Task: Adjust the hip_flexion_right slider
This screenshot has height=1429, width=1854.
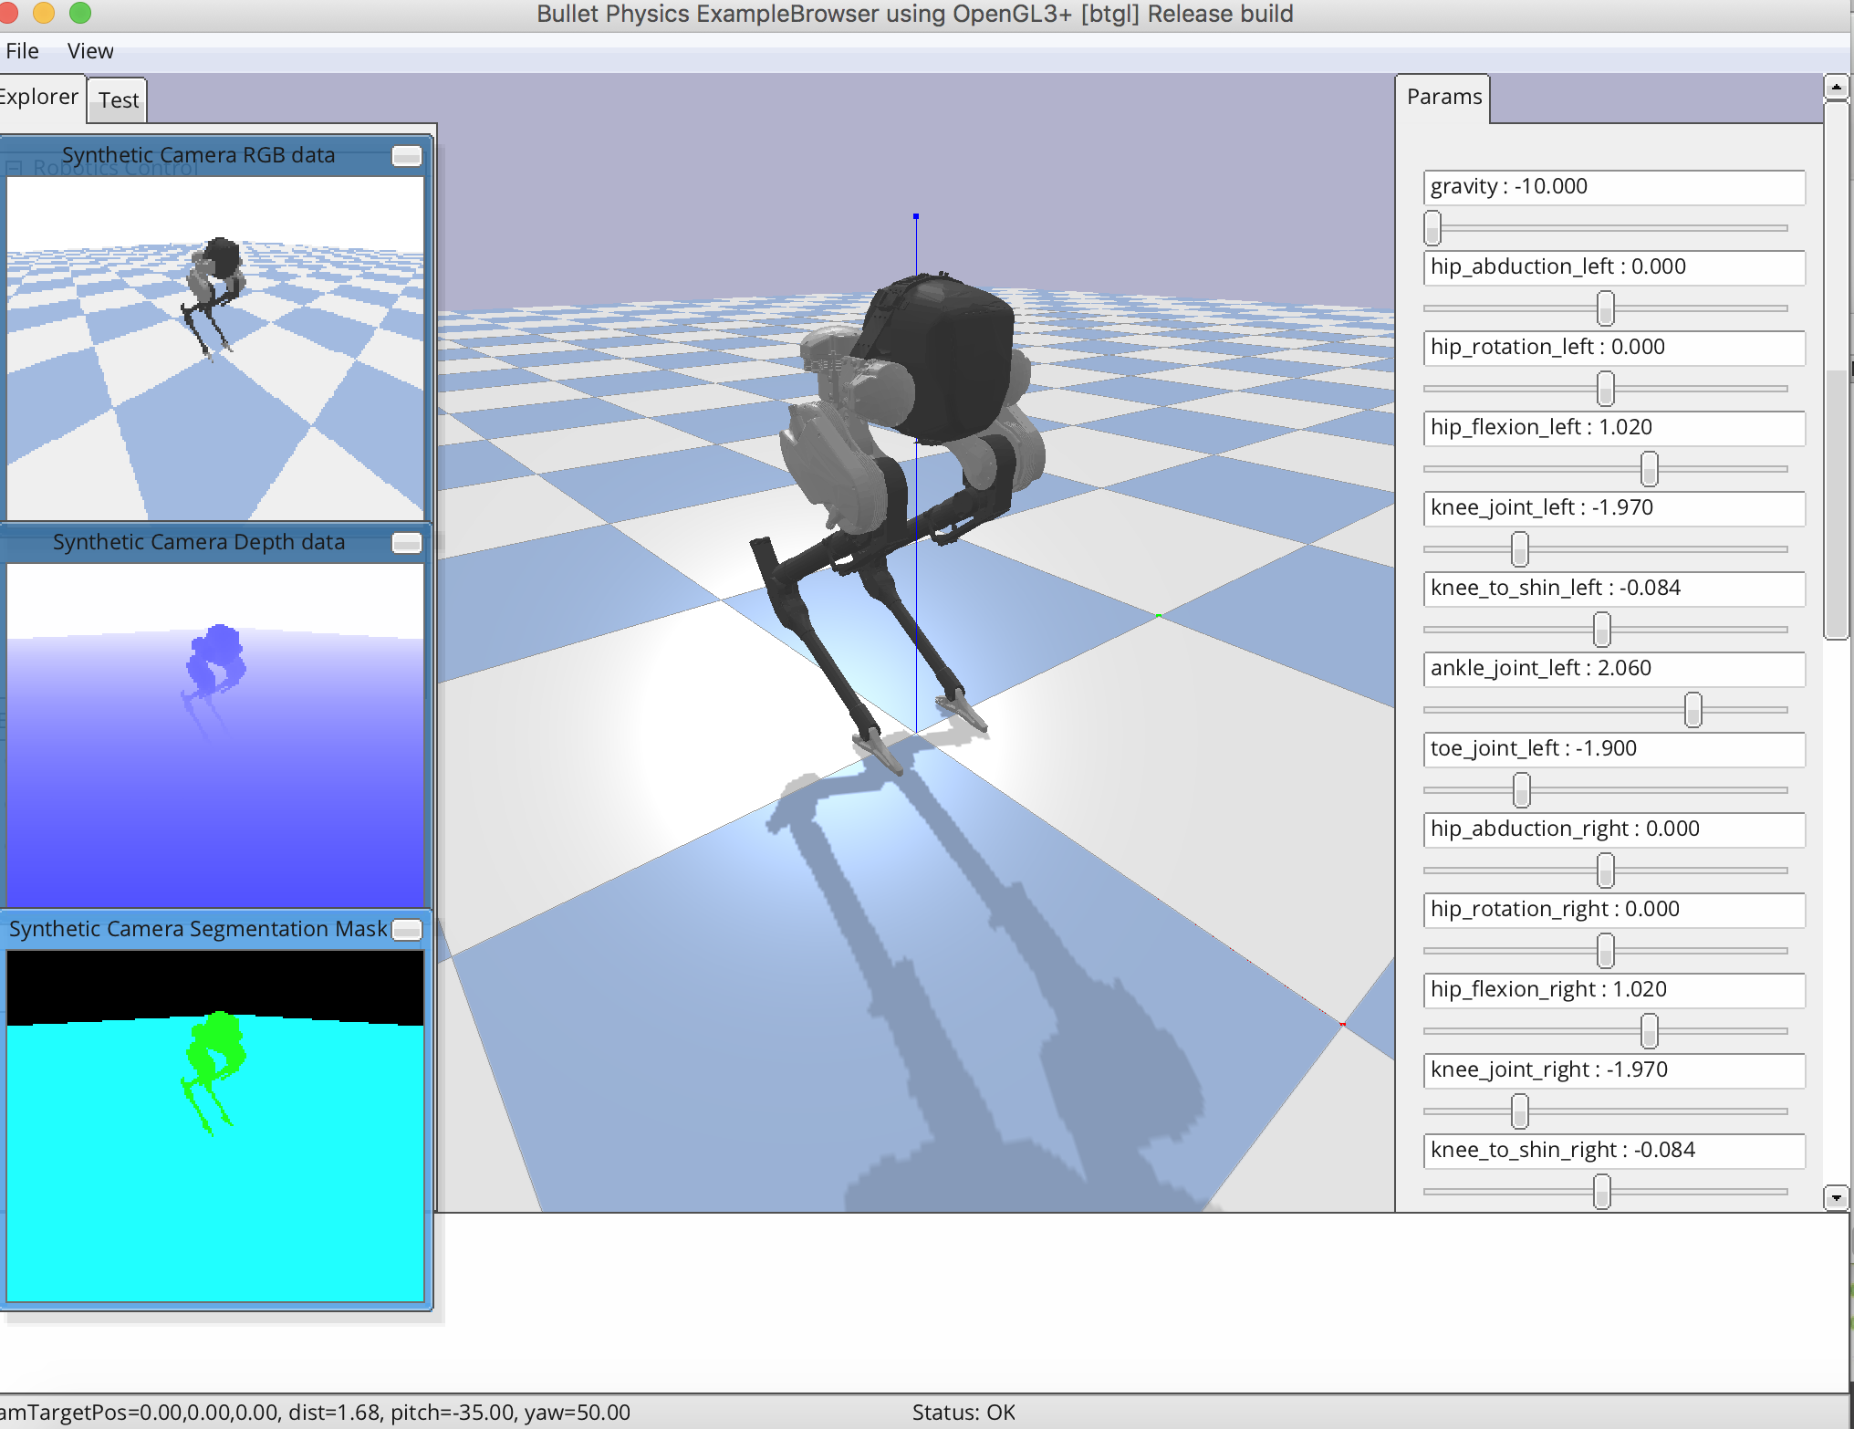Action: (x=1649, y=1030)
